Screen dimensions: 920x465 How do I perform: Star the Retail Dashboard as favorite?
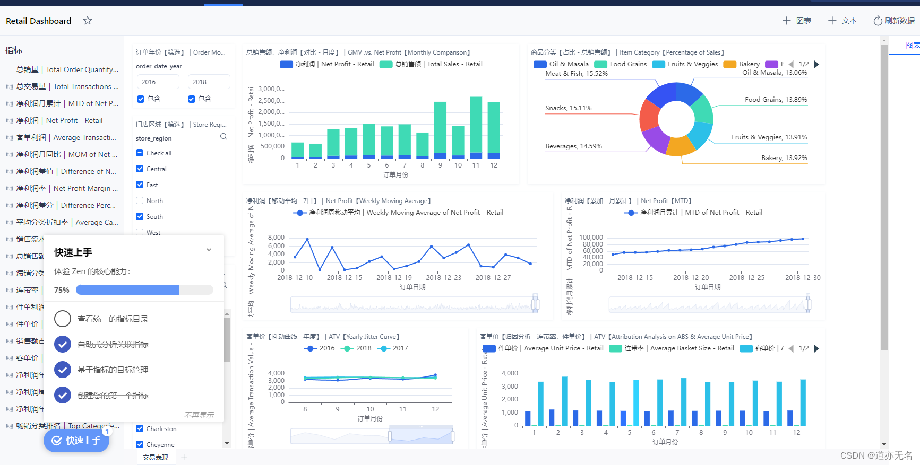click(88, 21)
